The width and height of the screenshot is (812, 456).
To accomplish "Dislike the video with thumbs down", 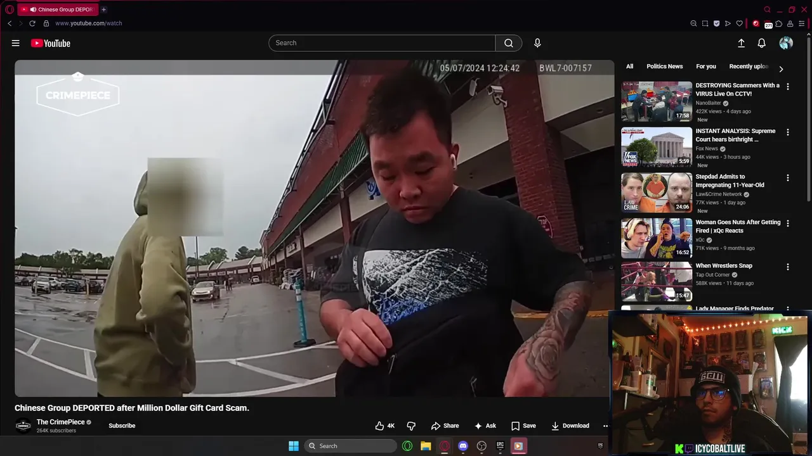I will [x=411, y=426].
